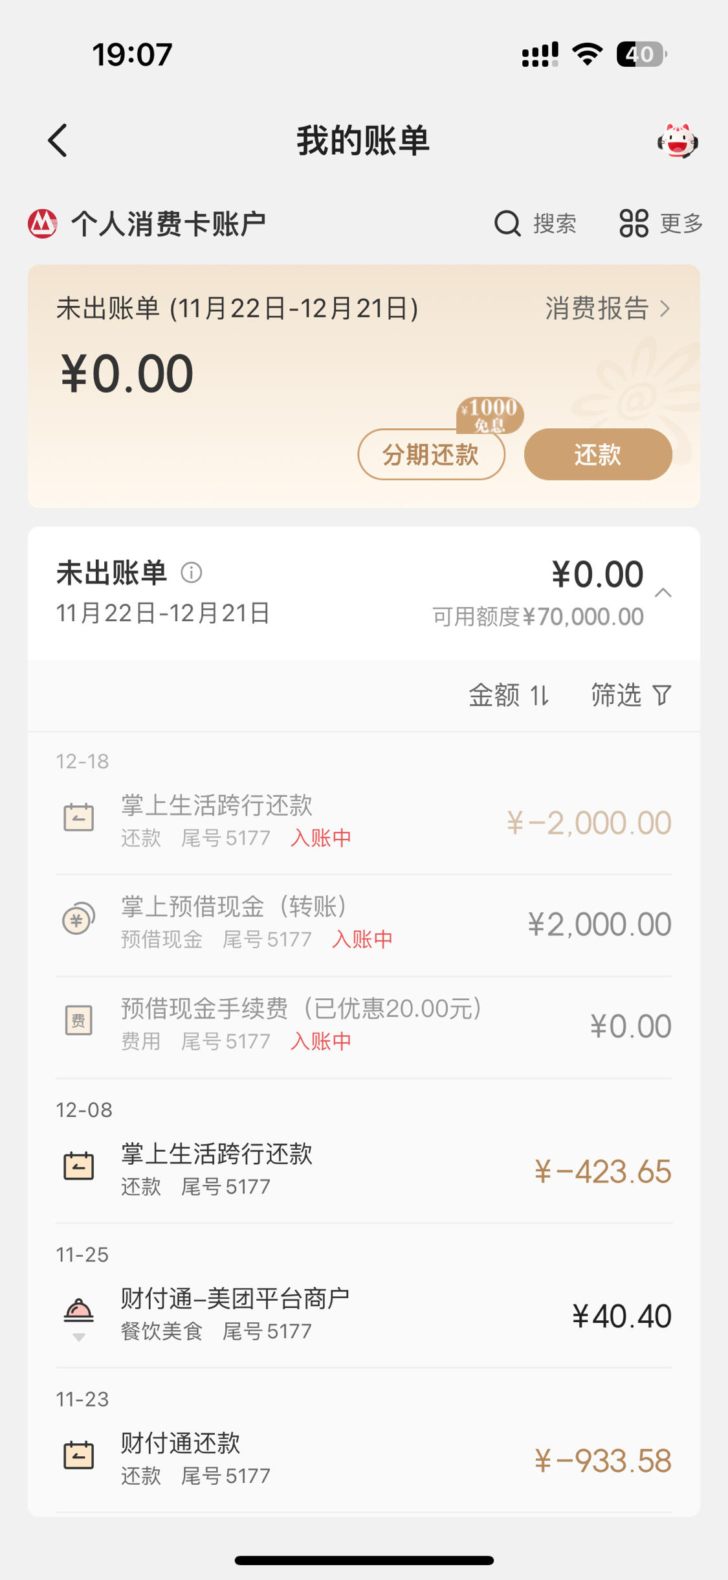Screen dimensions: 728x1580
Task: Open the 筛选 filter options
Action: coord(632,696)
